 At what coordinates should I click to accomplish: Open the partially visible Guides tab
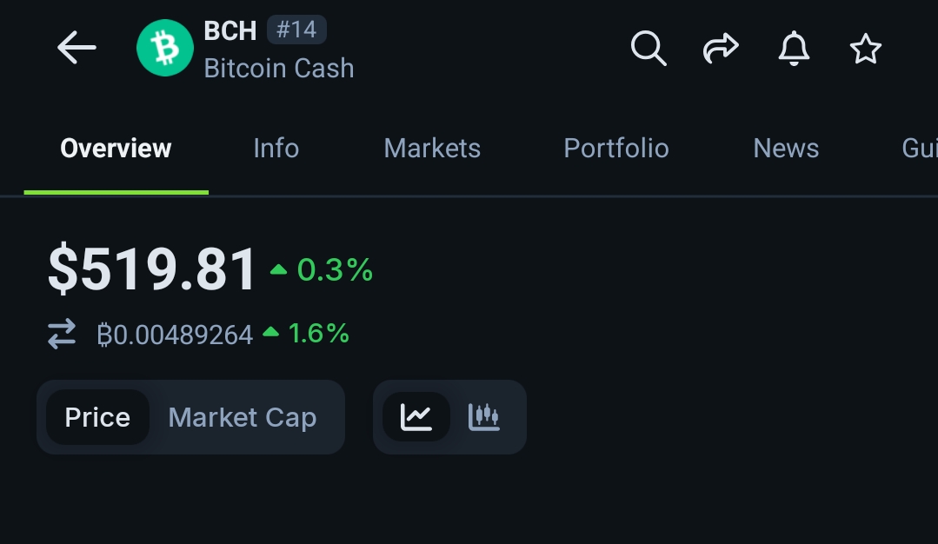coord(920,149)
